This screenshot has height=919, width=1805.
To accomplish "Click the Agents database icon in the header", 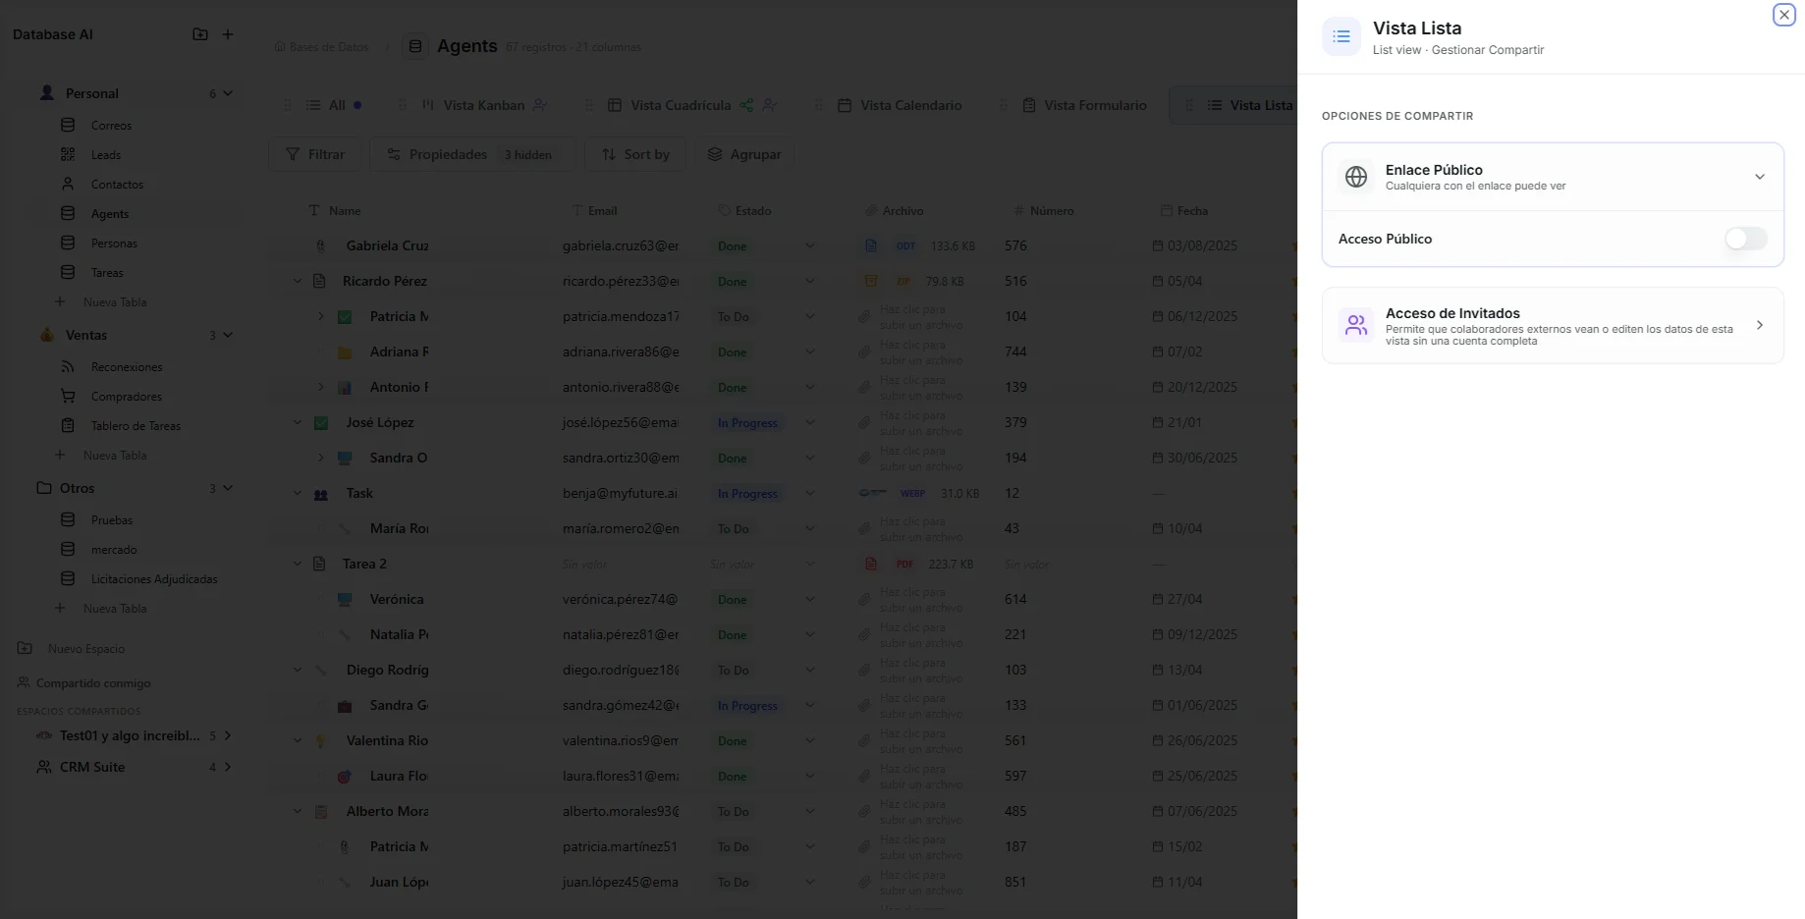I will coord(415,46).
